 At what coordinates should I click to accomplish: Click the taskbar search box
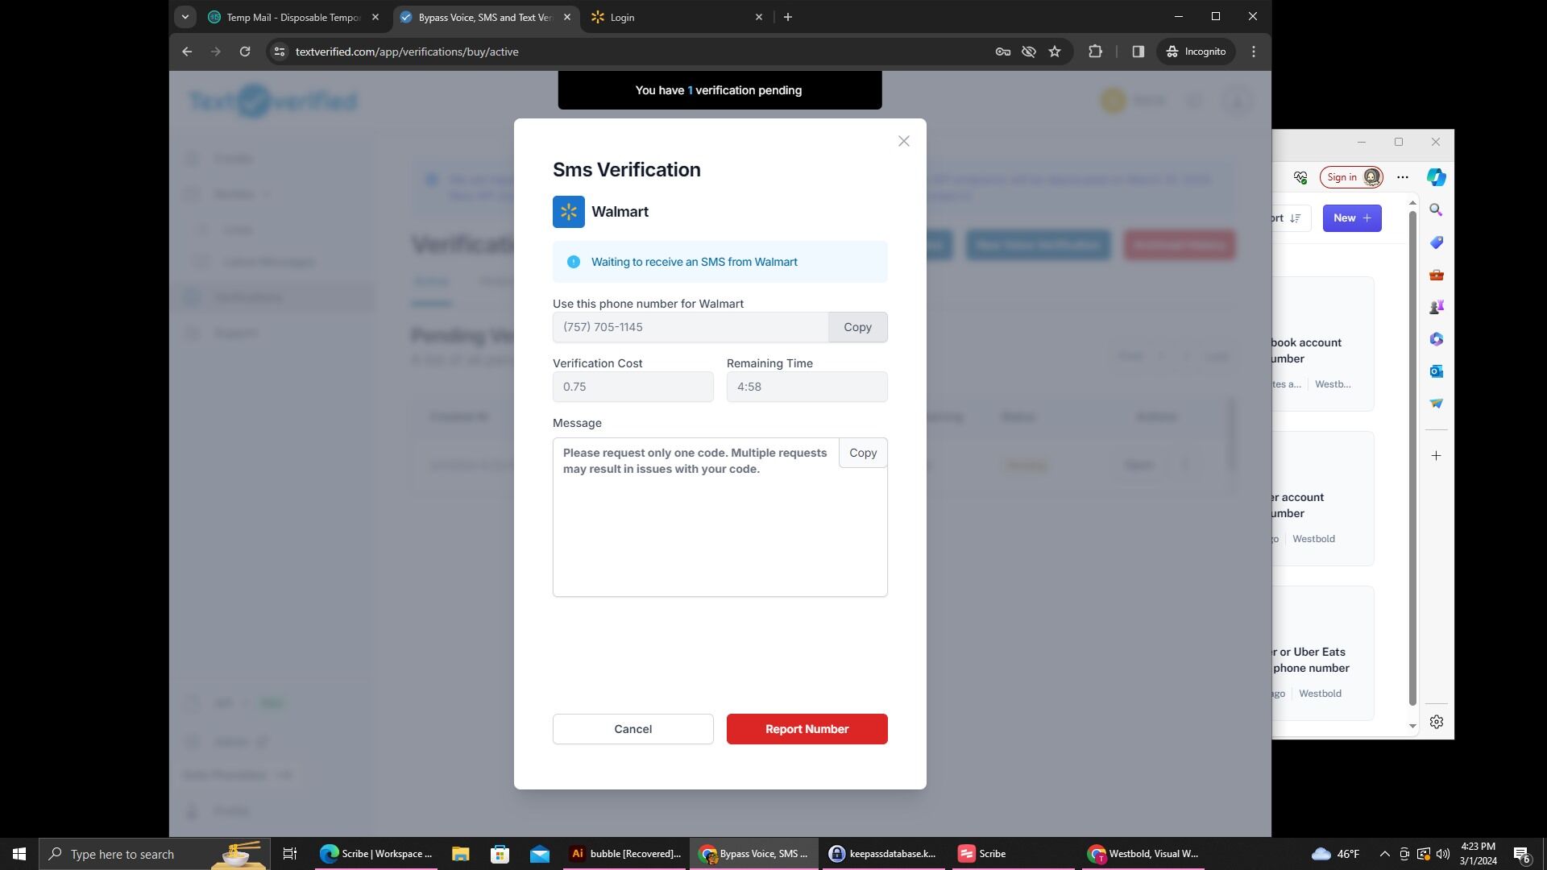[x=154, y=854]
